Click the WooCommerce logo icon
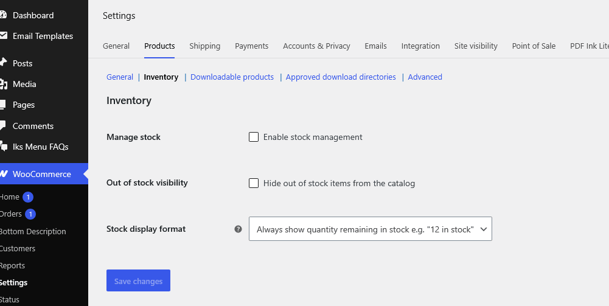 click(3, 174)
